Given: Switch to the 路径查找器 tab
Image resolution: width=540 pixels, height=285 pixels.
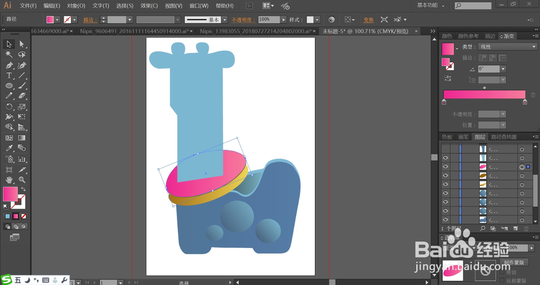Looking at the screenshot, I should tap(505, 137).
